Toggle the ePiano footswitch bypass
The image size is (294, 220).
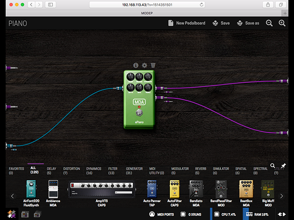[x=139, y=113]
